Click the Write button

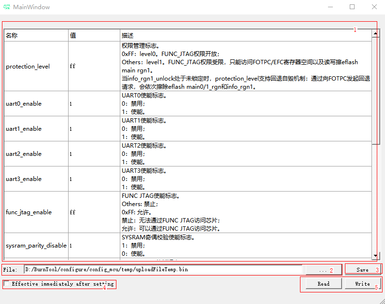tap(362, 284)
